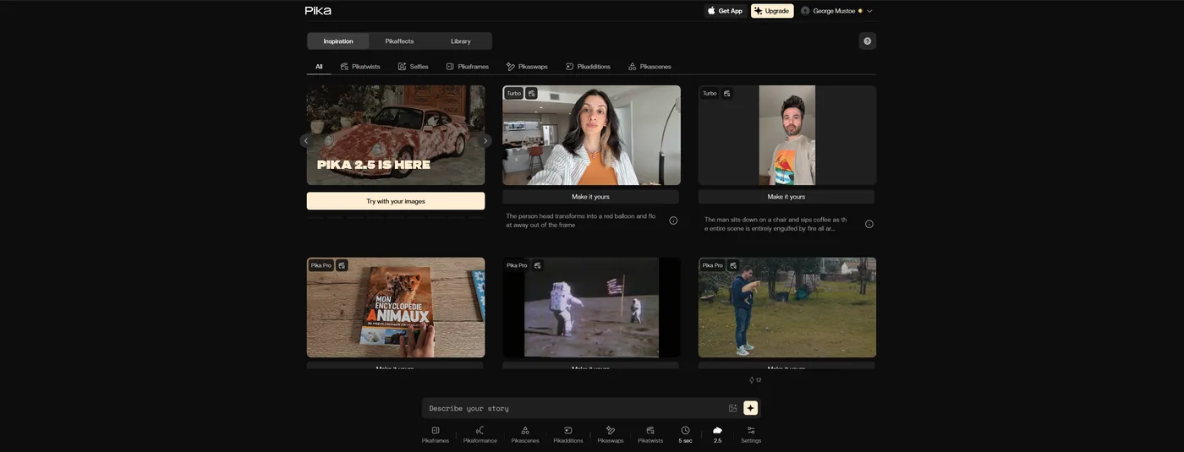Open the man standing in garden thumbnail
The width and height of the screenshot is (1184, 452).
tap(787, 308)
